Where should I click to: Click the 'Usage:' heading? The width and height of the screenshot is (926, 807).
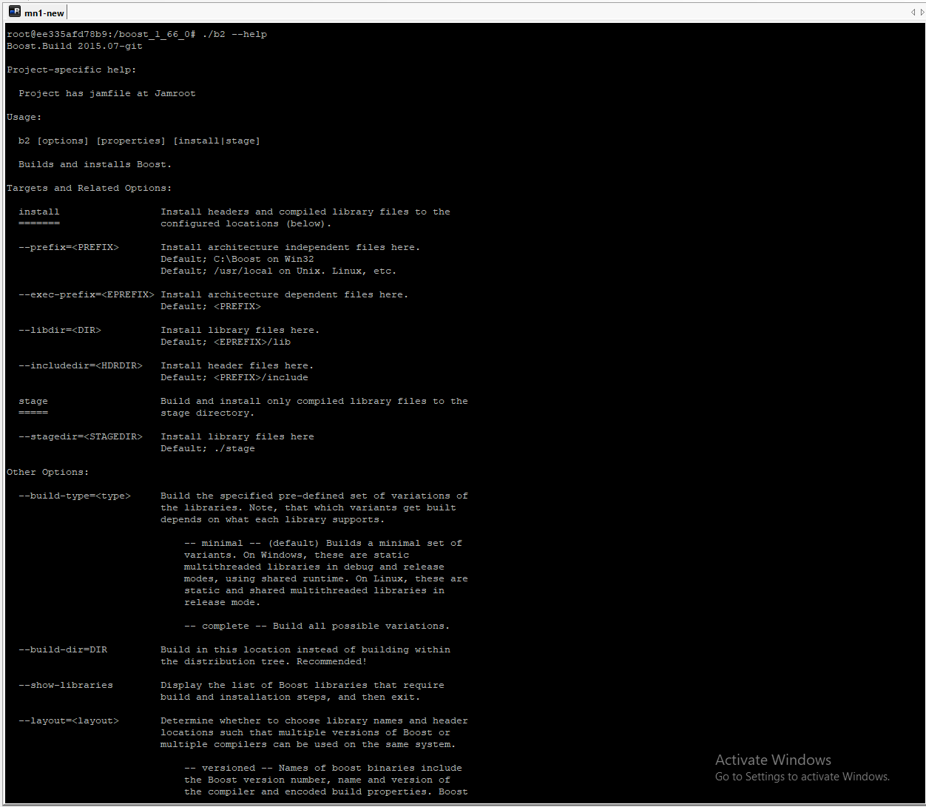point(24,117)
